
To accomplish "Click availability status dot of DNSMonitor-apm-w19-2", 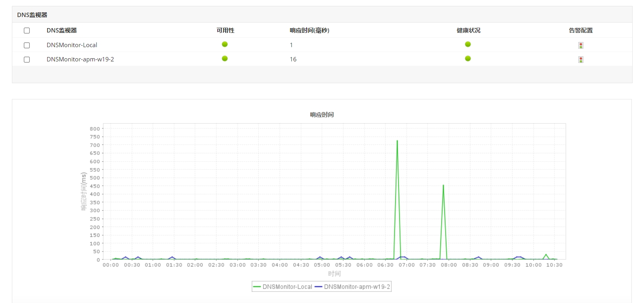I will point(225,59).
